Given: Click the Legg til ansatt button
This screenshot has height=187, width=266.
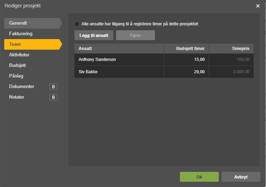Looking at the screenshot, I should [x=94, y=35].
